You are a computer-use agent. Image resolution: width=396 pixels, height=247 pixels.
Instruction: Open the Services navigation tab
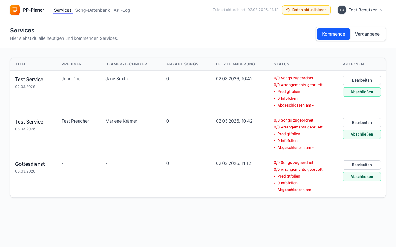tap(63, 10)
